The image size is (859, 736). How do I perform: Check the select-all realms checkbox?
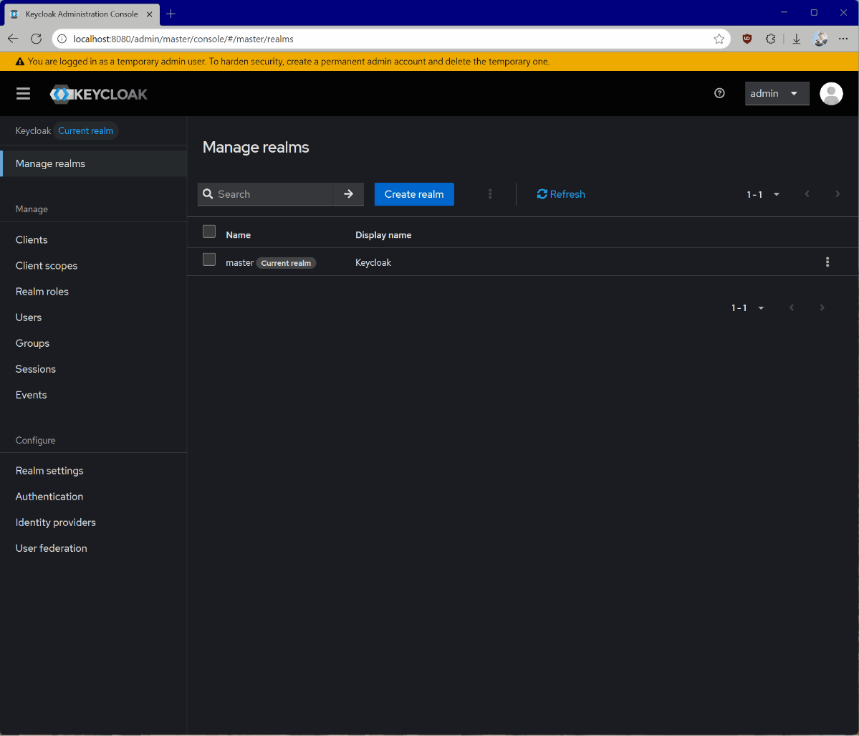point(208,231)
